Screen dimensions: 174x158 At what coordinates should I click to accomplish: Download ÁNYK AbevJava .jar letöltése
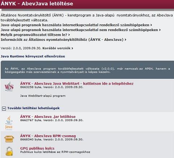click(48, 116)
